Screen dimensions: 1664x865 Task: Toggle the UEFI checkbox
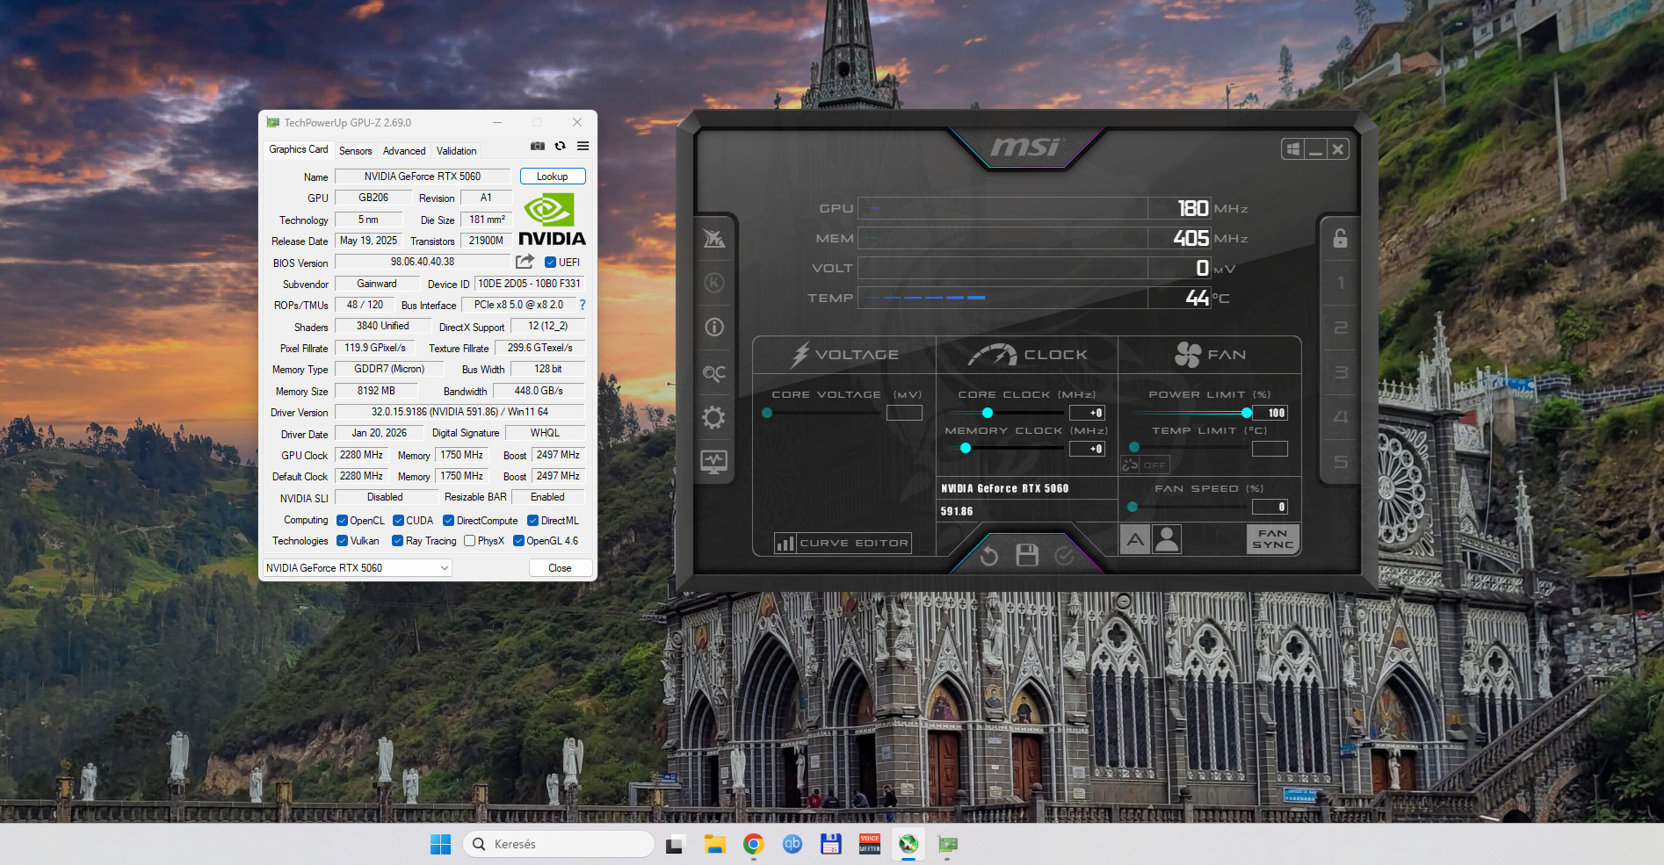pyautogui.click(x=550, y=263)
